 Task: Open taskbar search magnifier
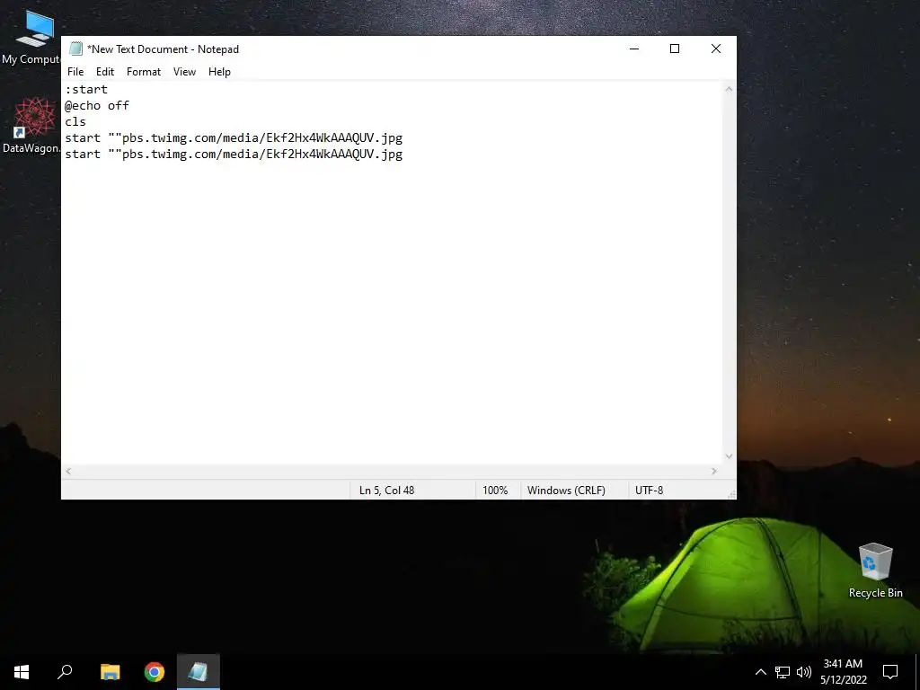[65, 672]
